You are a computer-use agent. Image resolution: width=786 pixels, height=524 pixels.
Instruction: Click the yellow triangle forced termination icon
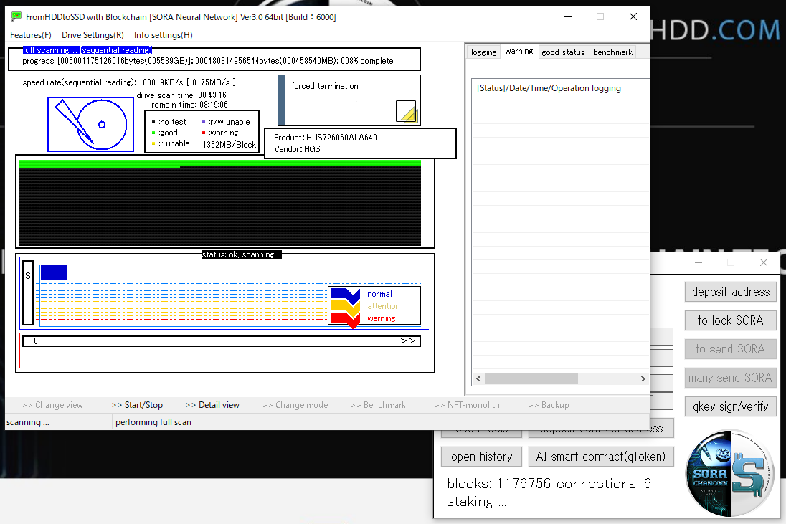coord(406,111)
